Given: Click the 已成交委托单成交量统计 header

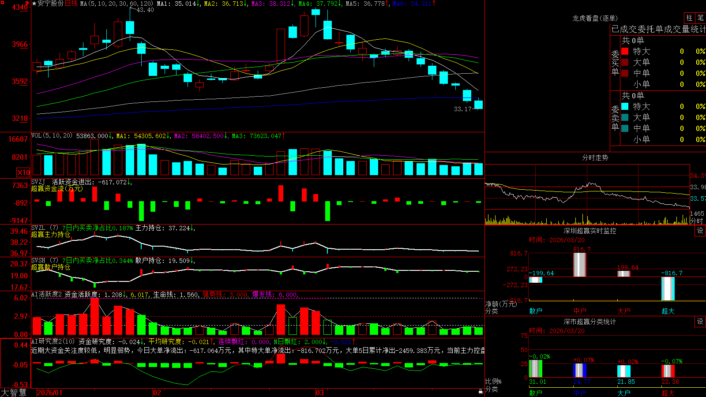Looking at the screenshot, I should click(658, 29).
